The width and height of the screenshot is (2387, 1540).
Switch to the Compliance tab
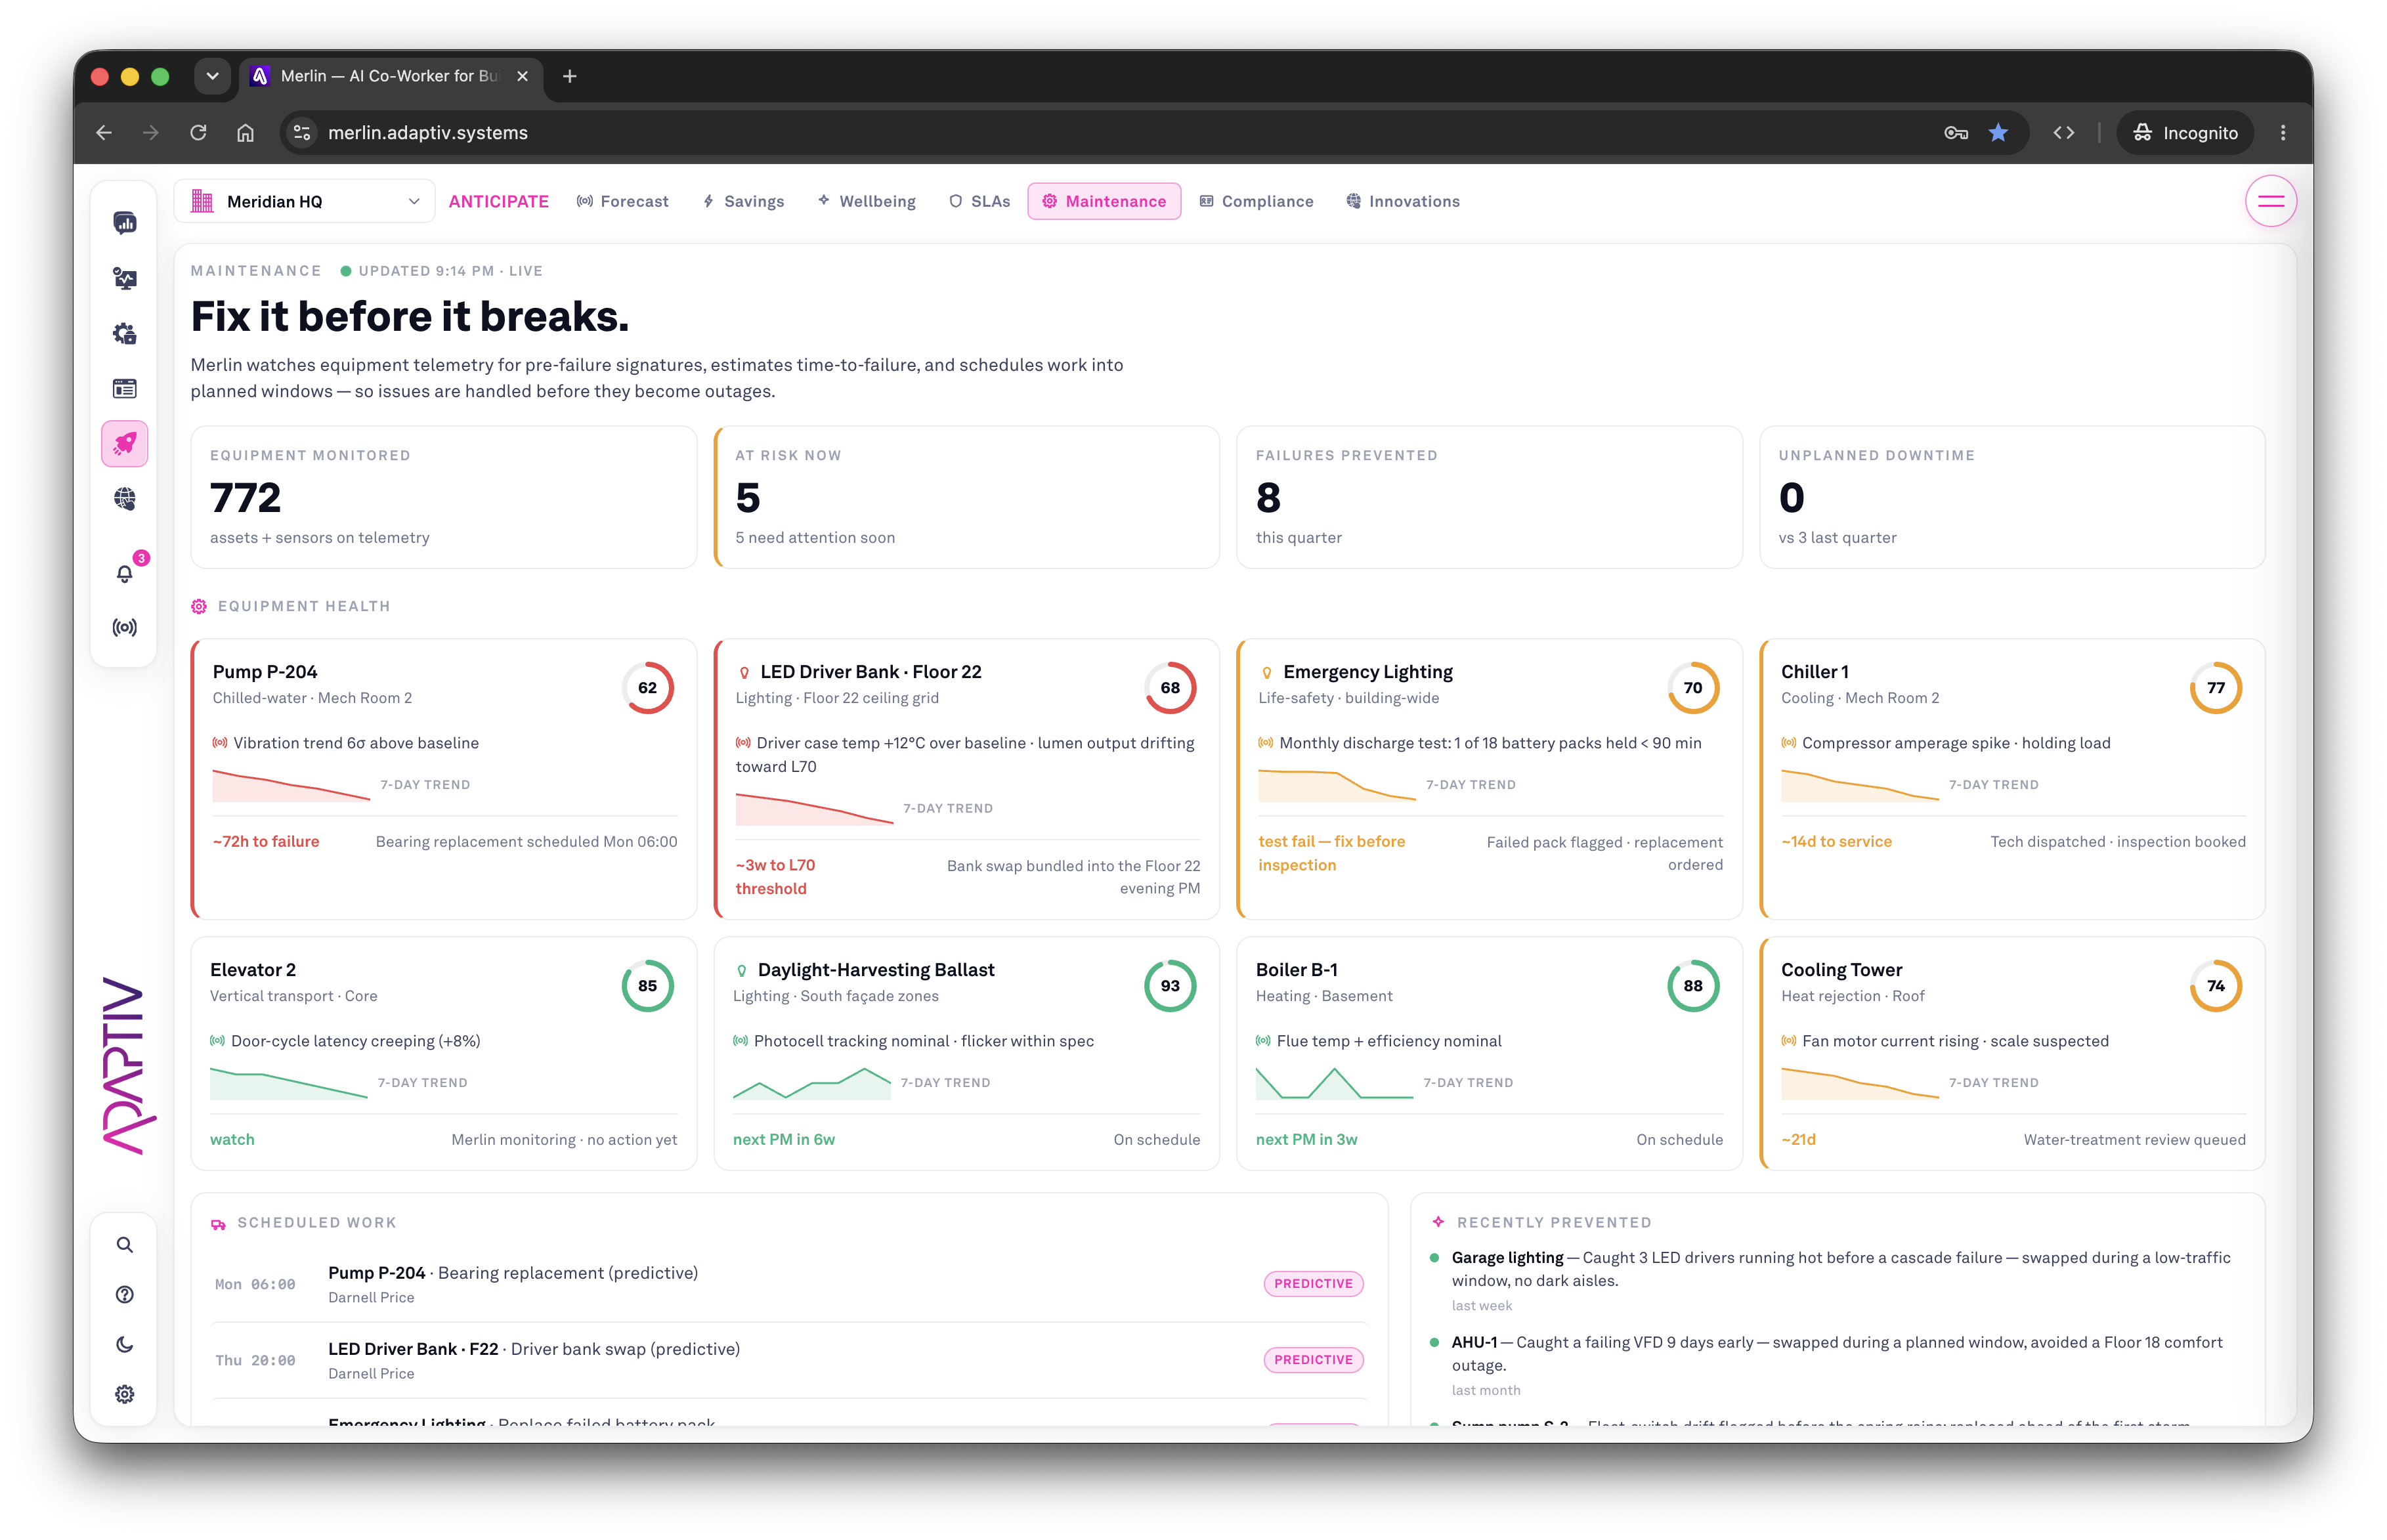click(x=1256, y=201)
